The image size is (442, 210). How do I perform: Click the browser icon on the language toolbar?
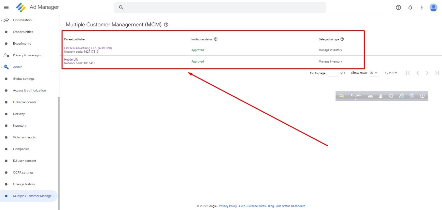(x=401, y=95)
